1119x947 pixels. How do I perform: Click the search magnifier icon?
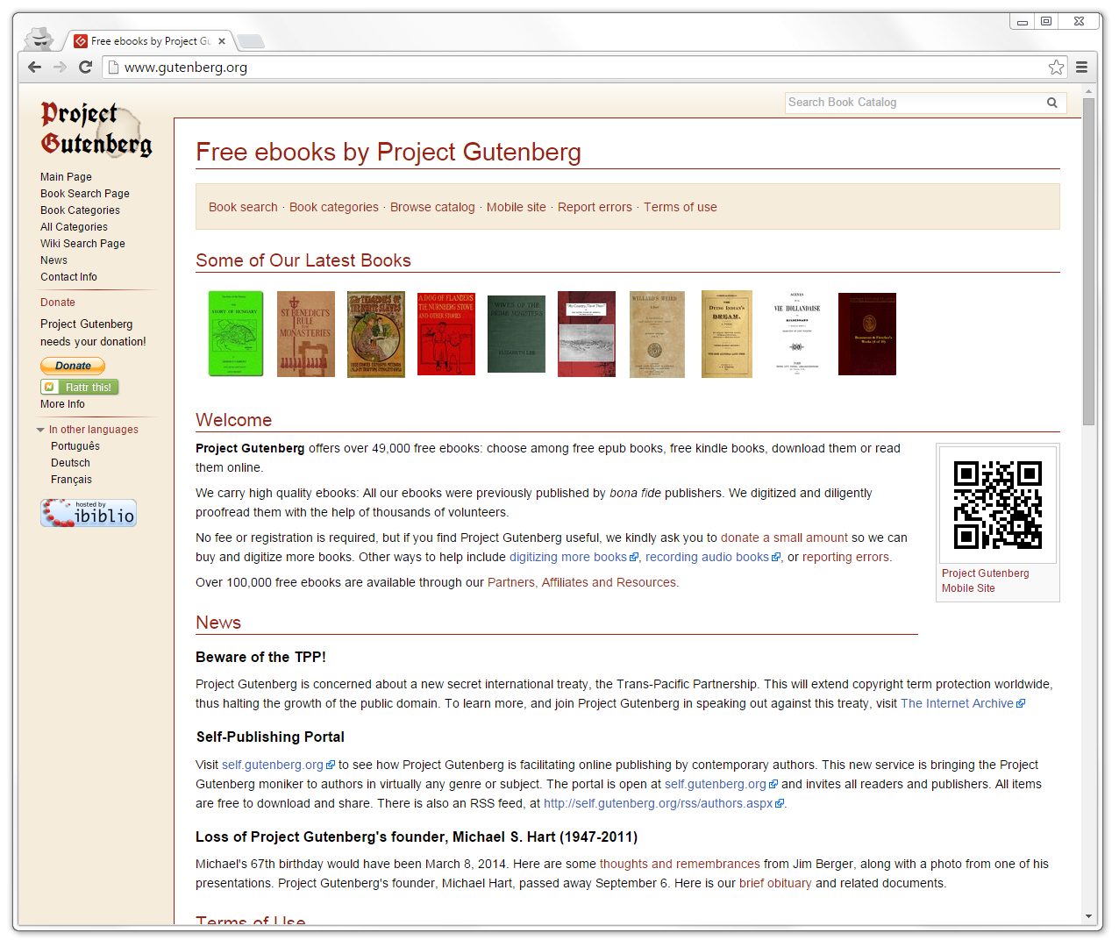[1051, 102]
